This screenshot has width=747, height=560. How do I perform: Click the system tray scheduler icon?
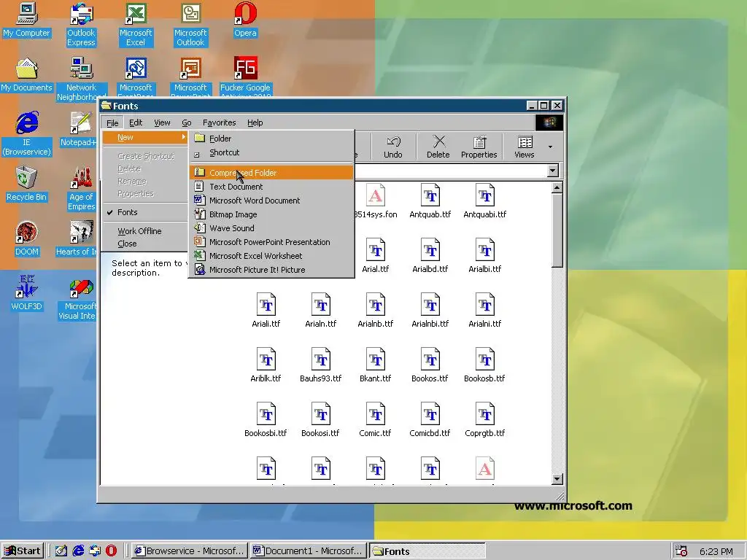coord(682,551)
